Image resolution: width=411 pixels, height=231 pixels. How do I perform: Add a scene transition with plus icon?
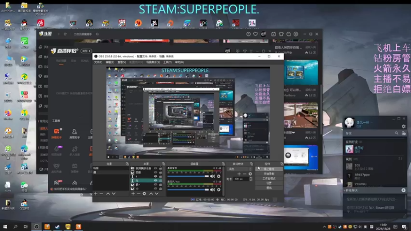(x=239, y=174)
